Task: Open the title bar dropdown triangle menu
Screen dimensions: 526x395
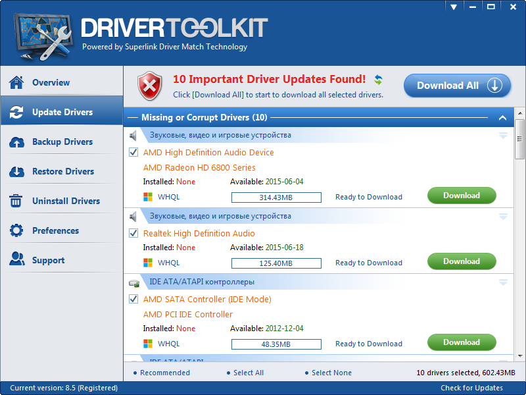Action: (x=454, y=7)
